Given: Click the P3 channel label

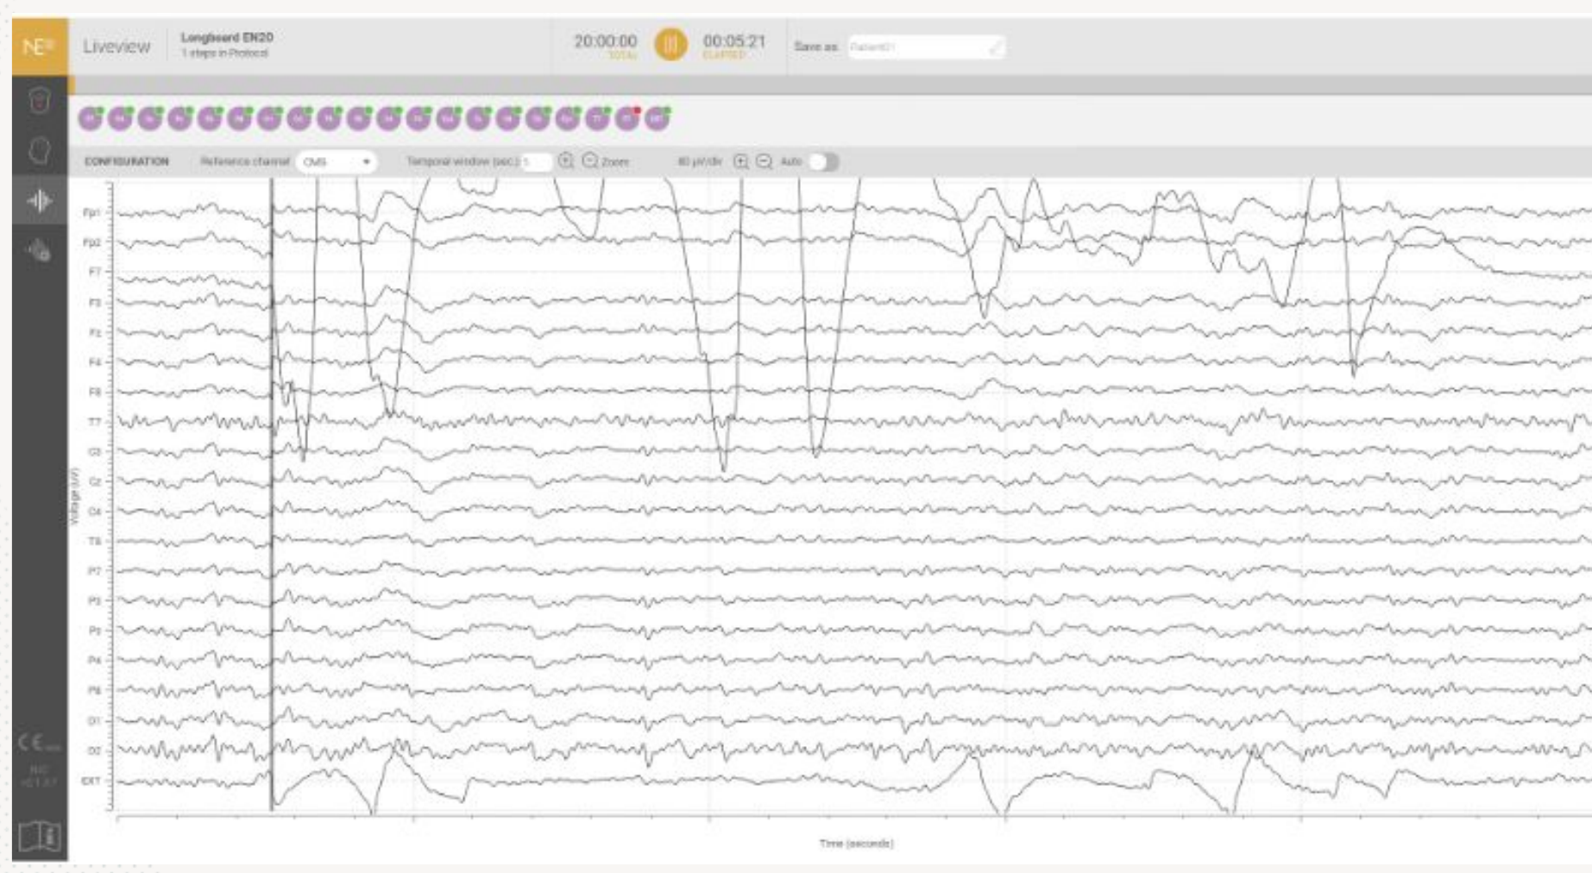Looking at the screenshot, I should coord(95,600).
